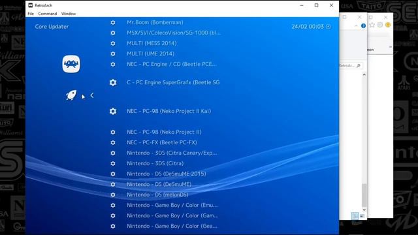
Task: Click gear icon for Game Boy / Color (Emu...
Action: click(113, 205)
